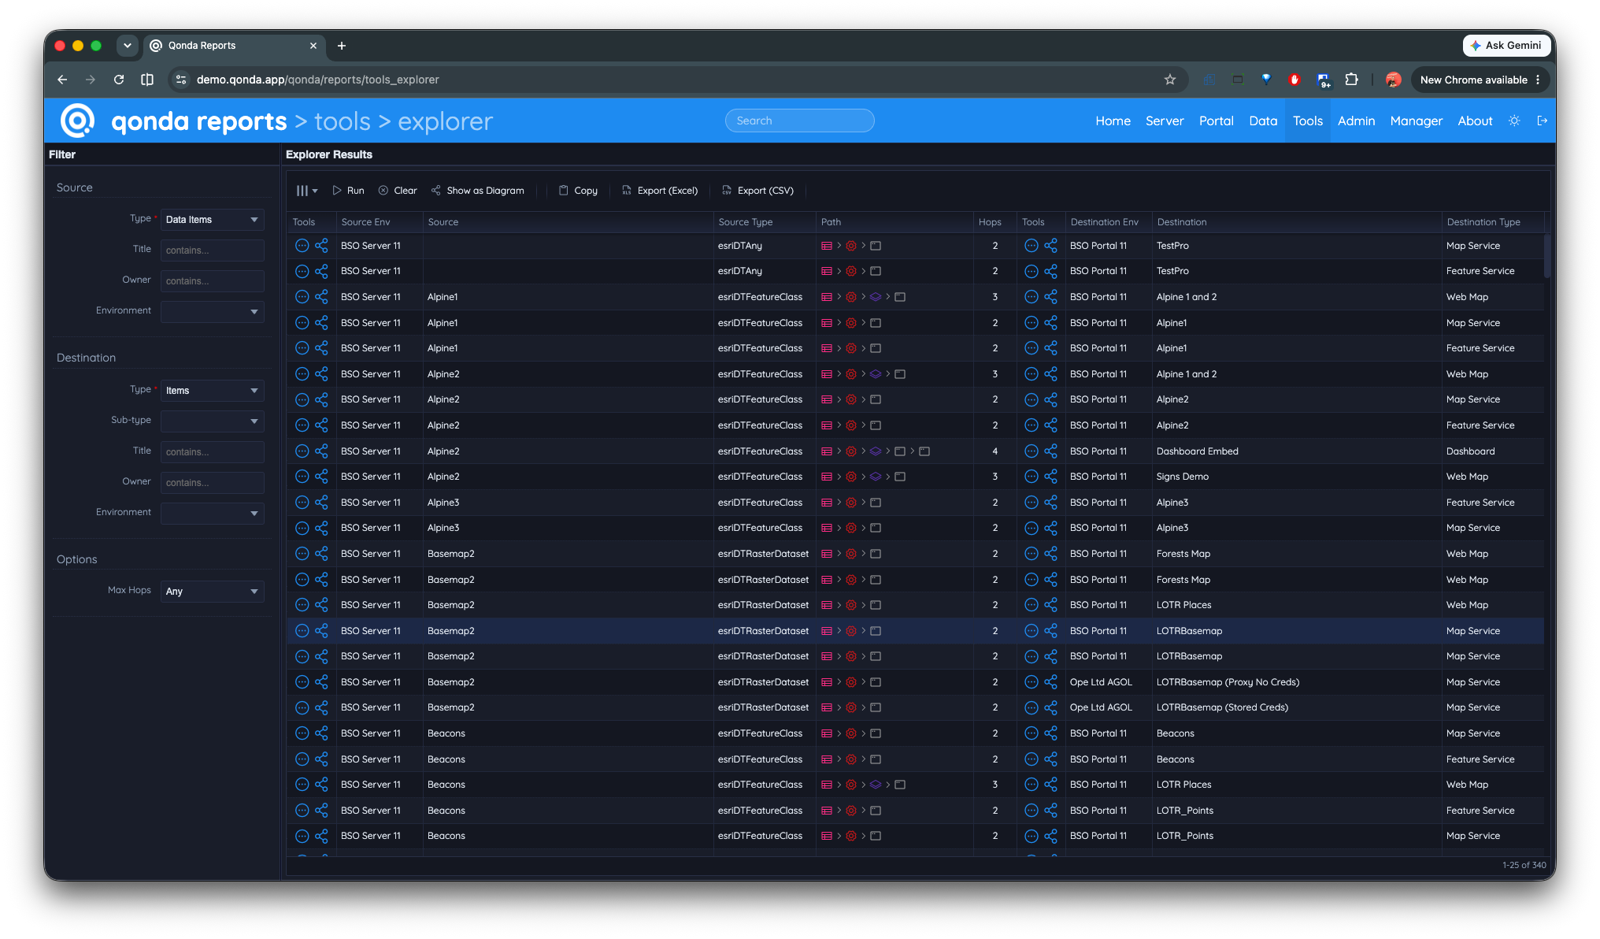Open the column chooser icon menu
This screenshot has width=1600, height=939.
tap(306, 191)
